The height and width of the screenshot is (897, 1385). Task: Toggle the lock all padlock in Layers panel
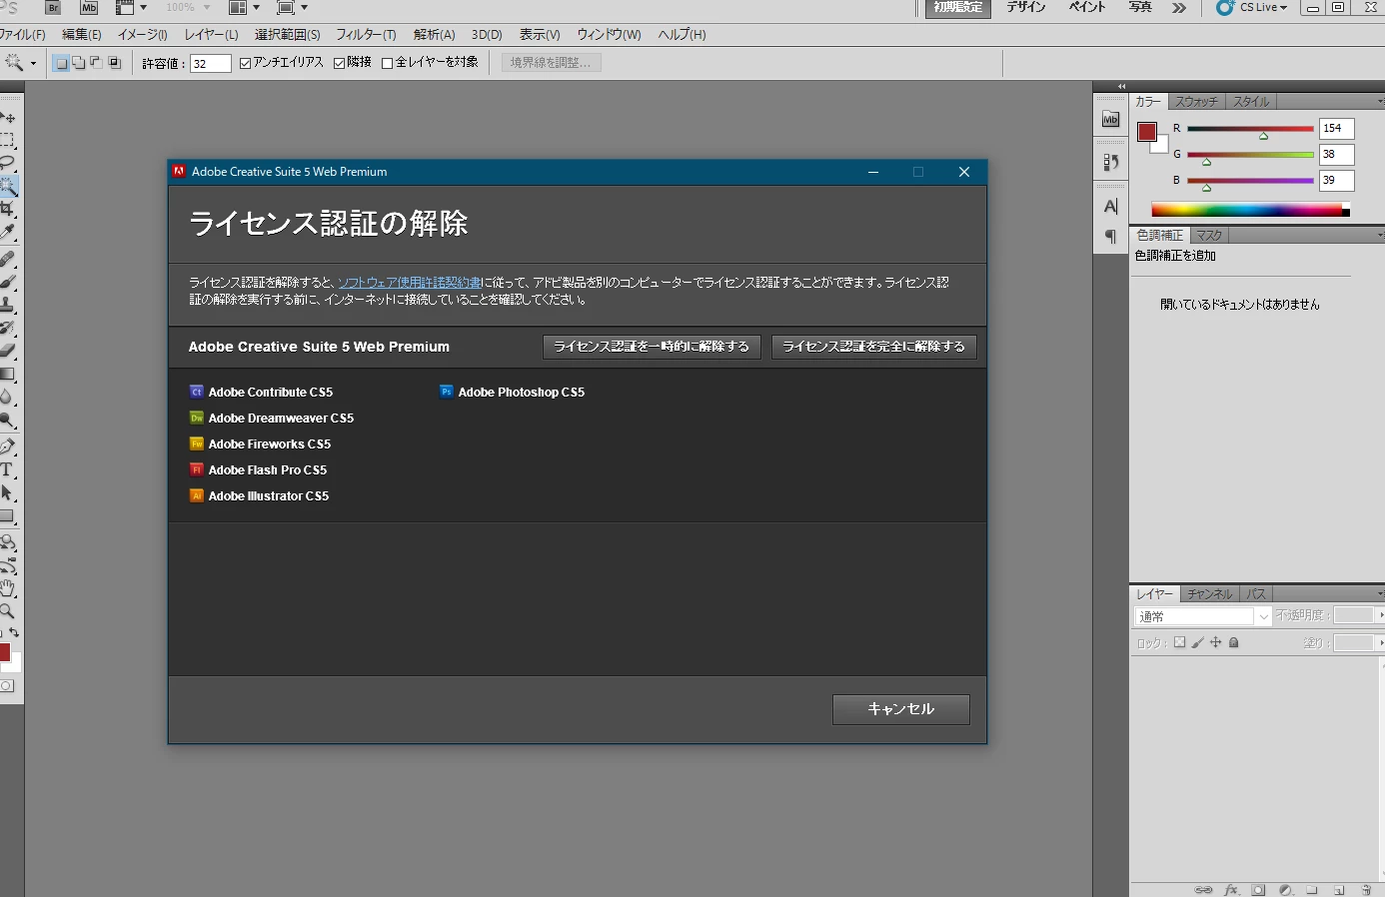point(1233,643)
